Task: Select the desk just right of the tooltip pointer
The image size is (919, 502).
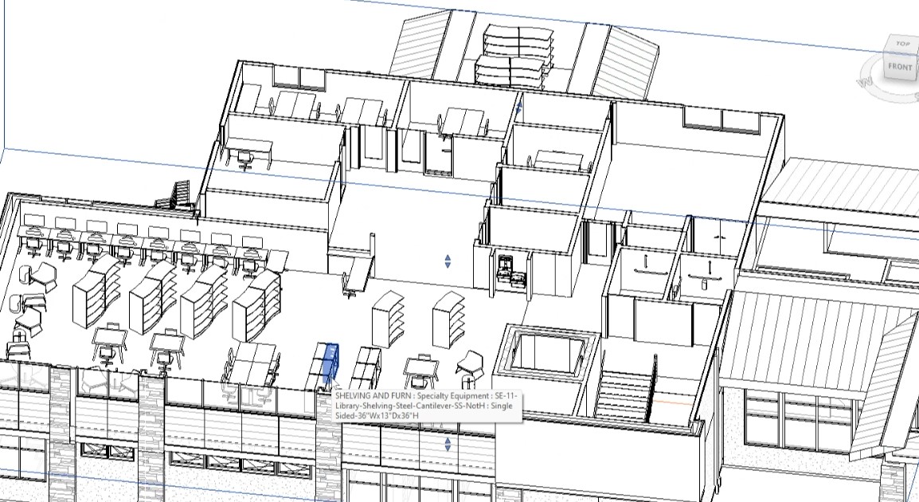Action: point(366,365)
